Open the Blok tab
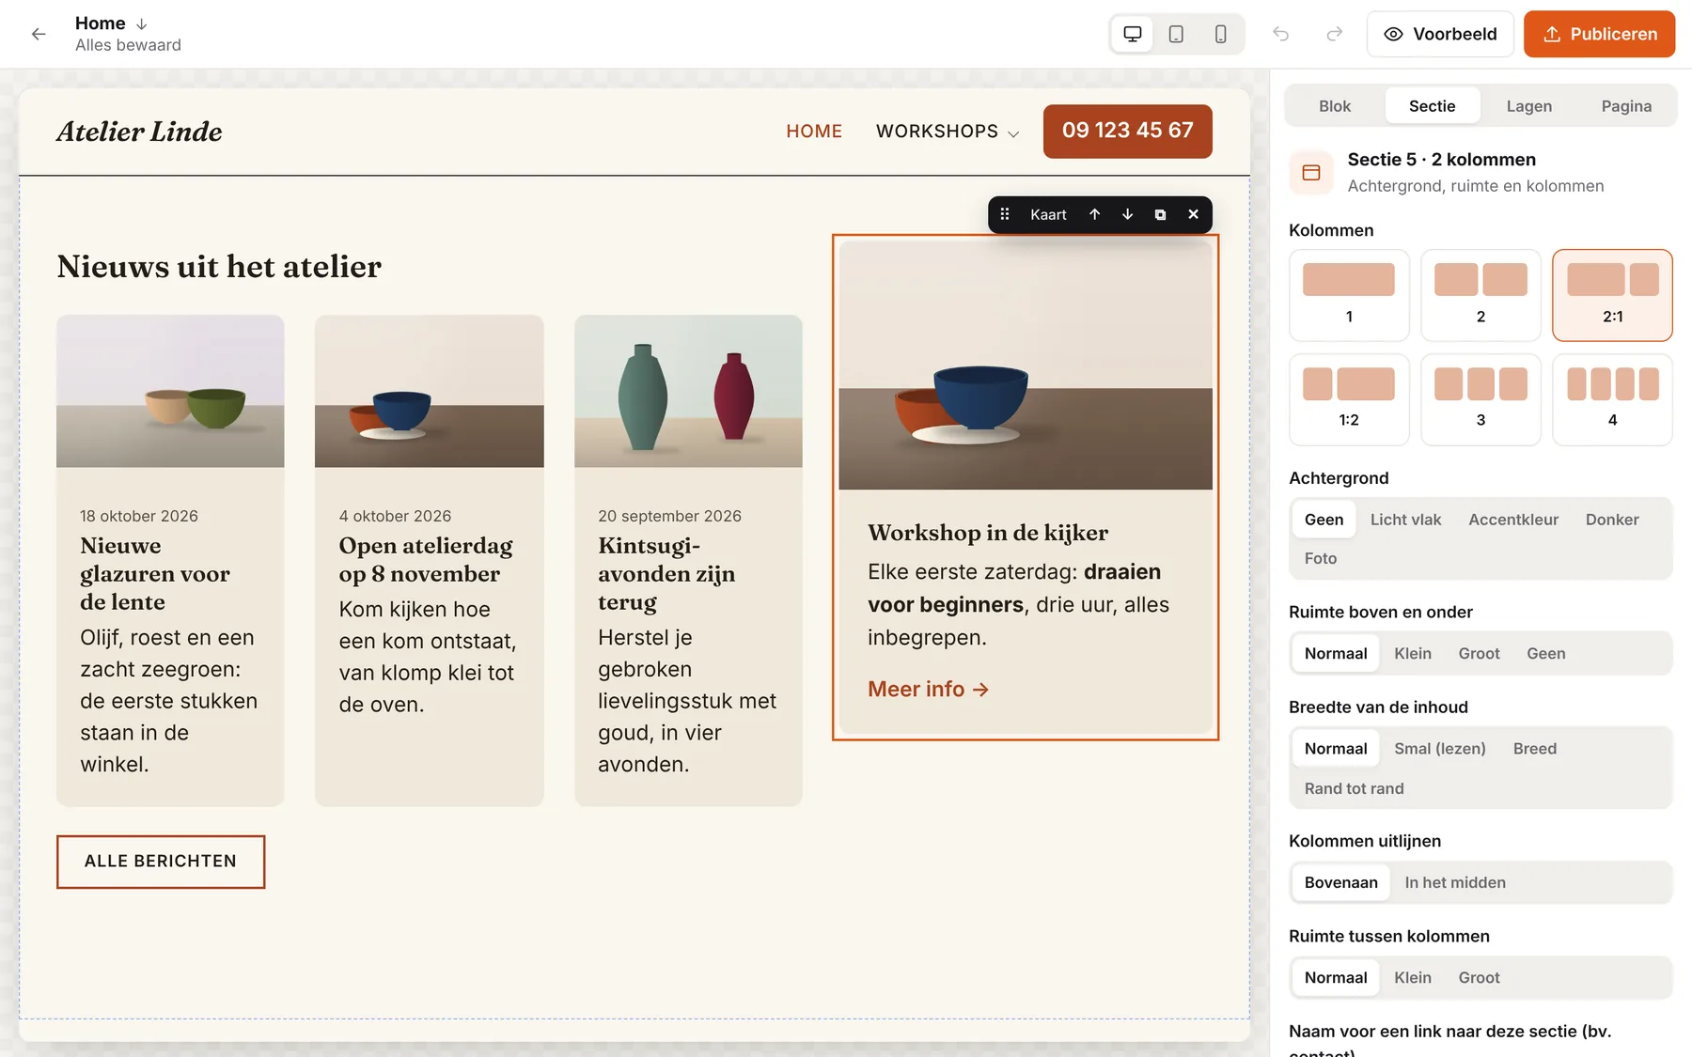1692x1057 pixels. pyautogui.click(x=1335, y=106)
